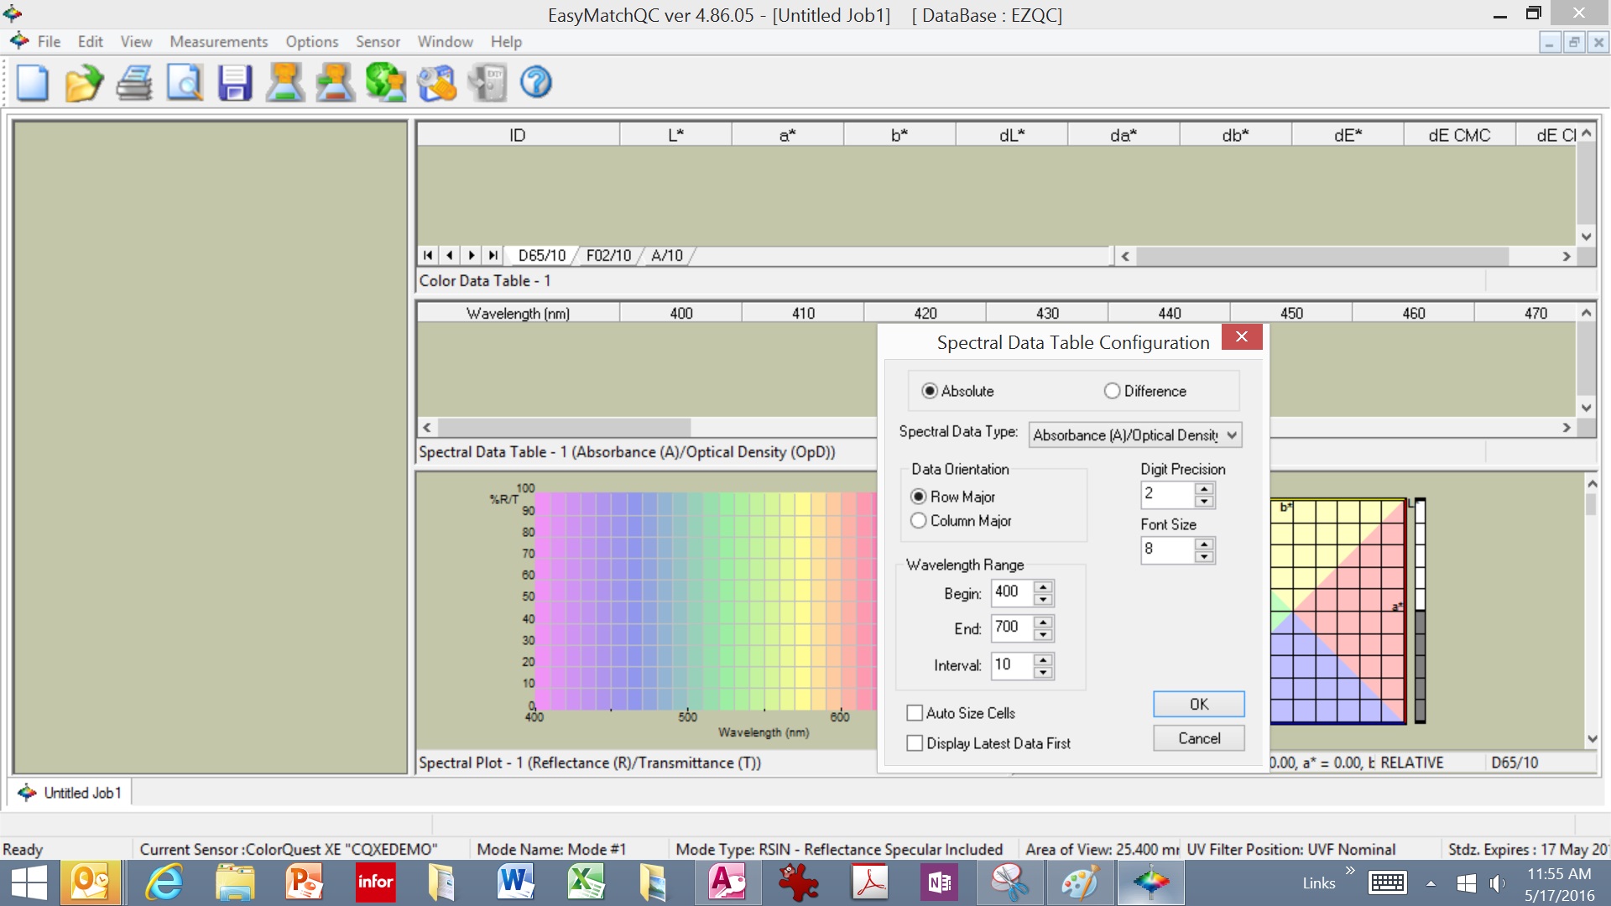Screen dimensions: 1611x906
Task: Select the Difference radio button
Action: [x=1113, y=391]
